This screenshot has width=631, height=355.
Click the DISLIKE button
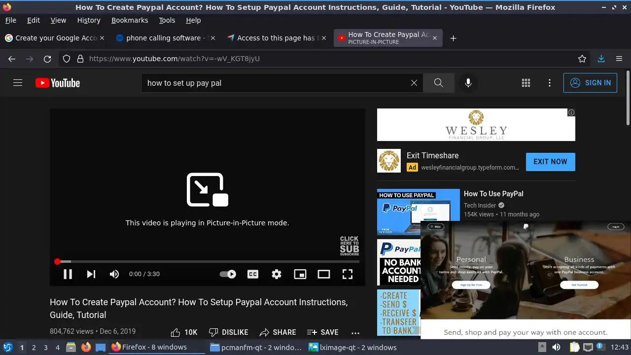tap(228, 332)
